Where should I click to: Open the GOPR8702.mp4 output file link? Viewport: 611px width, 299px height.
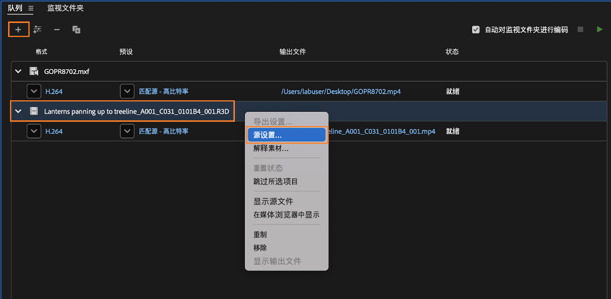point(341,91)
